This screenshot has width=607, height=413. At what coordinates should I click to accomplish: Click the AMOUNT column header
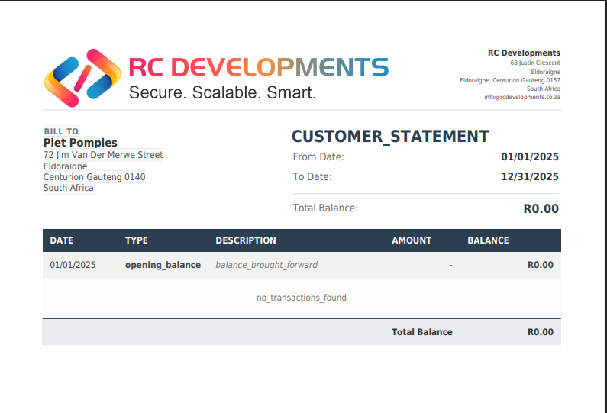coord(412,240)
